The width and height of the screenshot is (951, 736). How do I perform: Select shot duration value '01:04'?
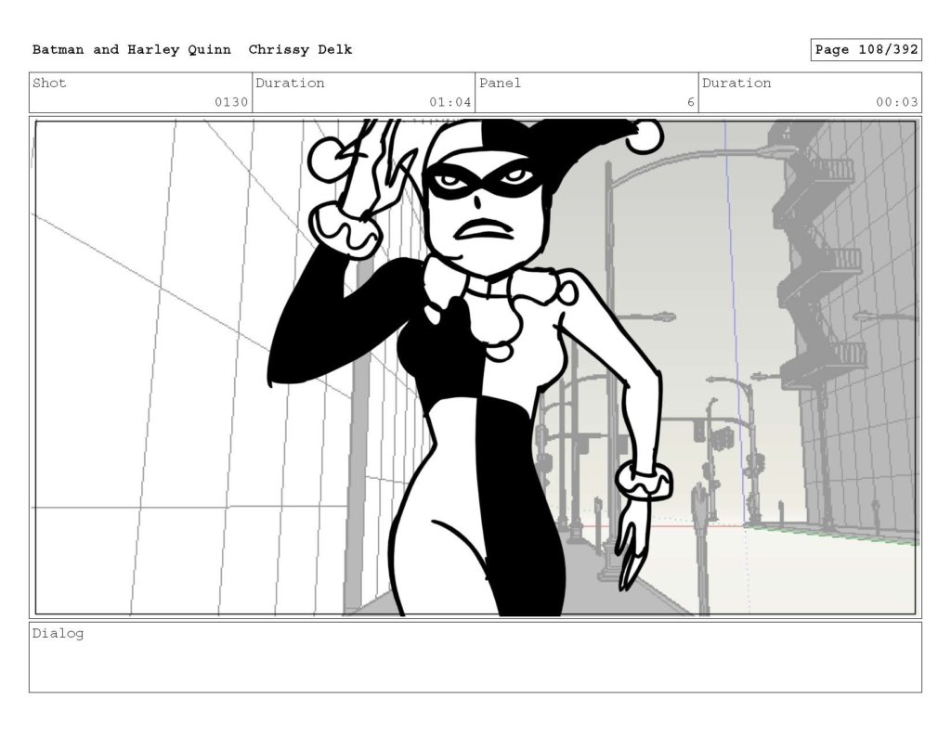point(450,102)
